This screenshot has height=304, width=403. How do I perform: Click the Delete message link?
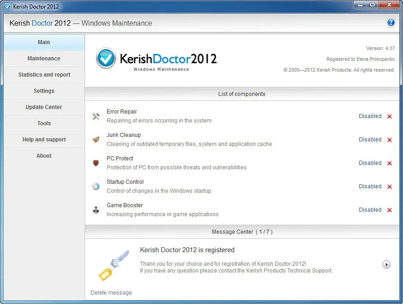(x=111, y=292)
